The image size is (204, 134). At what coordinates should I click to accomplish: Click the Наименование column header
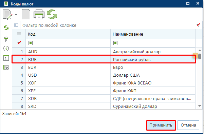point(153,34)
